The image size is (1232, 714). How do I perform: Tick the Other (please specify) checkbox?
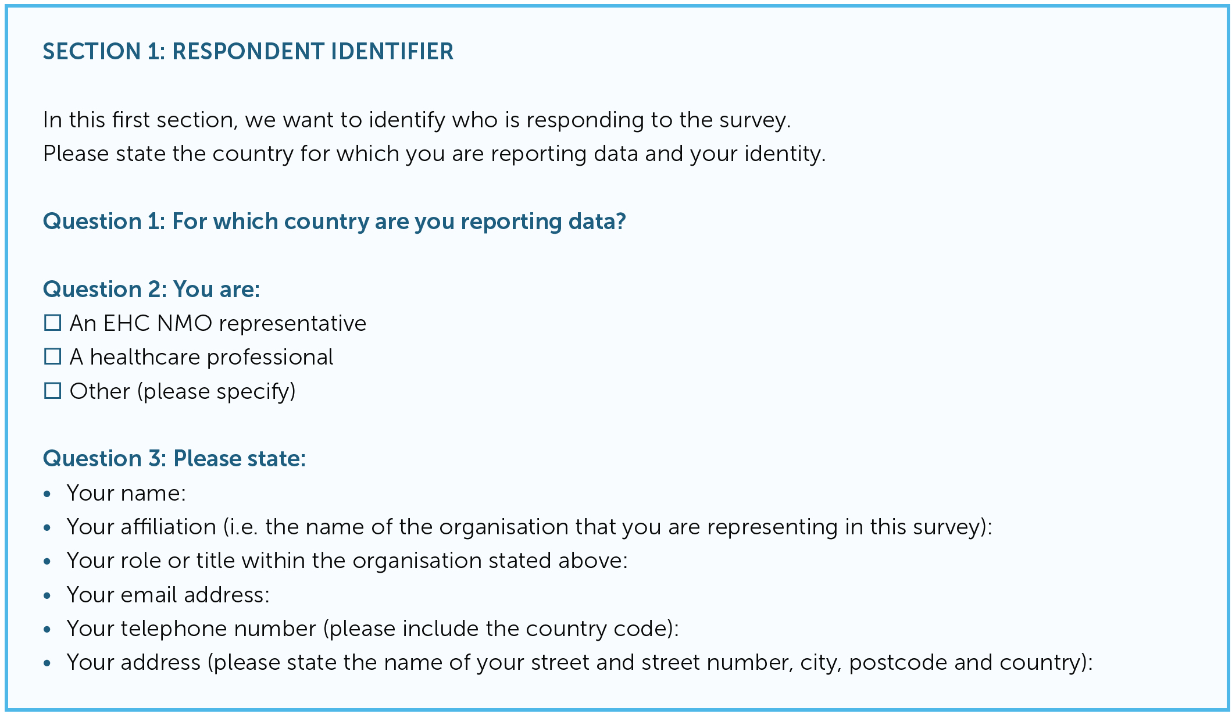(x=53, y=391)
